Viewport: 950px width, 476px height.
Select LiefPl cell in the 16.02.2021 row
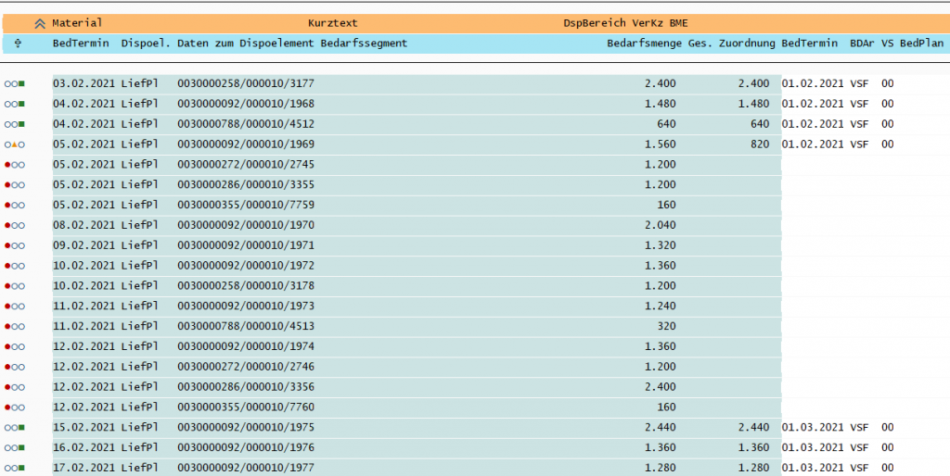pyautogui.click(x=139, y=447)
